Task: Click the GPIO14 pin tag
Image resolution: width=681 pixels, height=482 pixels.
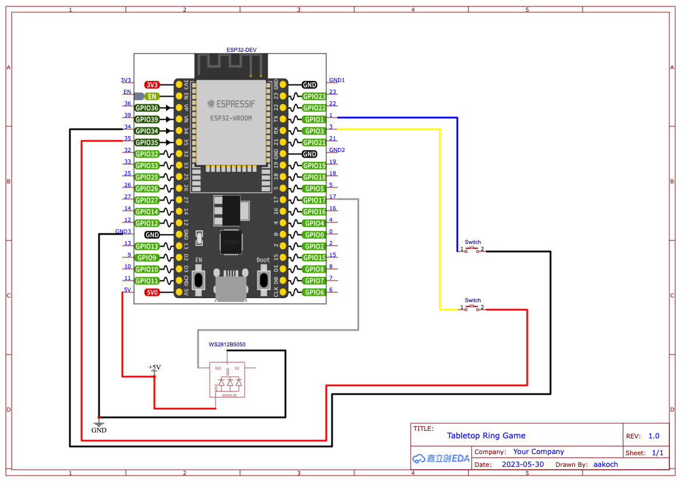Action: point(147,212)
